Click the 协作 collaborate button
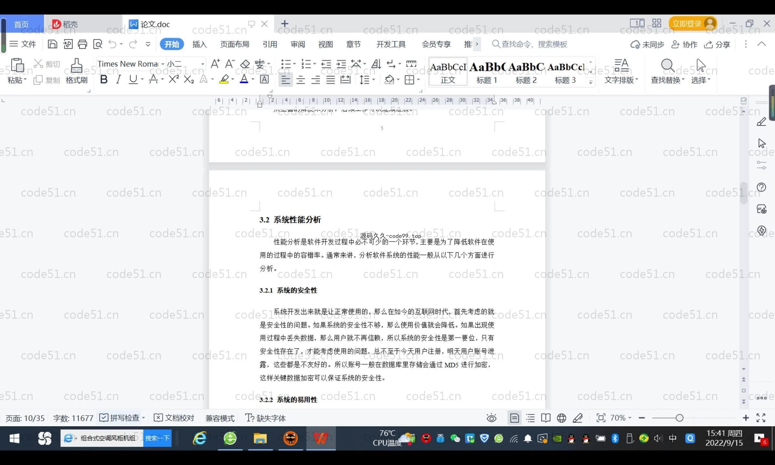Viewport: 775px width, 465px height. click(x=684, y=44)
